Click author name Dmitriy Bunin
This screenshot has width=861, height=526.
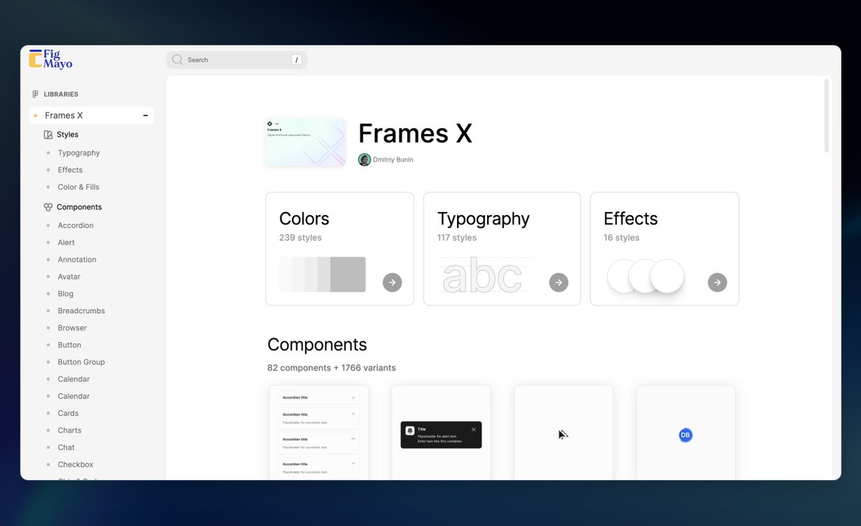[x=393, y=160]
